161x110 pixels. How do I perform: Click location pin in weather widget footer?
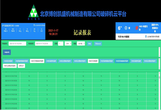click(146, 37)
